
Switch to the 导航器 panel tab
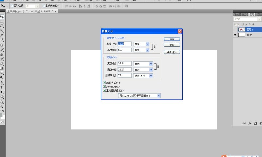237,14
